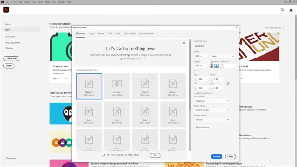The image size is (297, 167).
Task: Choose the Common 1366 x 768 preset
Action: point(117,86)
